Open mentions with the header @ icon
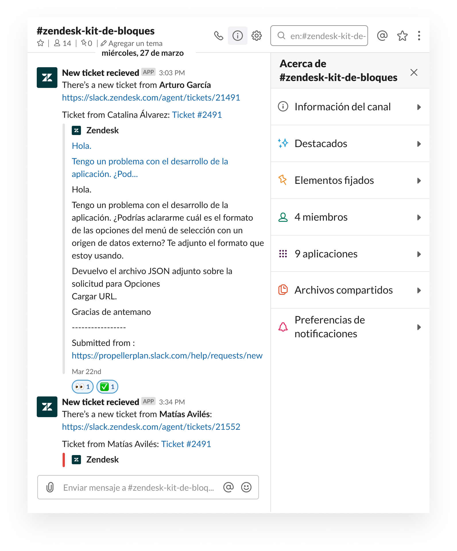The image size is (457, 551). [x=382, y=36]
